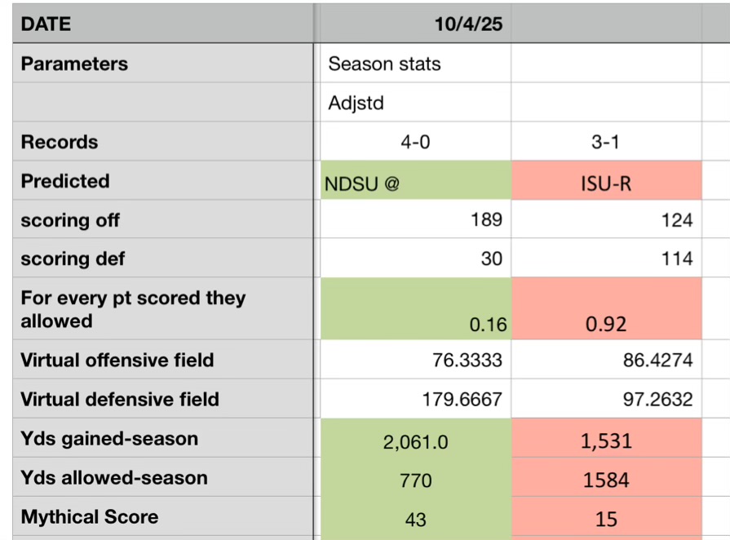Image resolution: width=730 pixels, height=540 pixels.
Task: Select the 3-1 record cell
Action: 605,142
